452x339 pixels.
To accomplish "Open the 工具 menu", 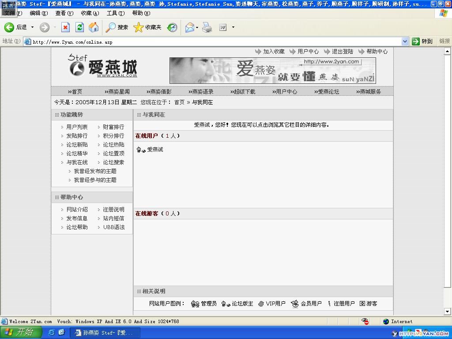I will [x=115, y=13].
